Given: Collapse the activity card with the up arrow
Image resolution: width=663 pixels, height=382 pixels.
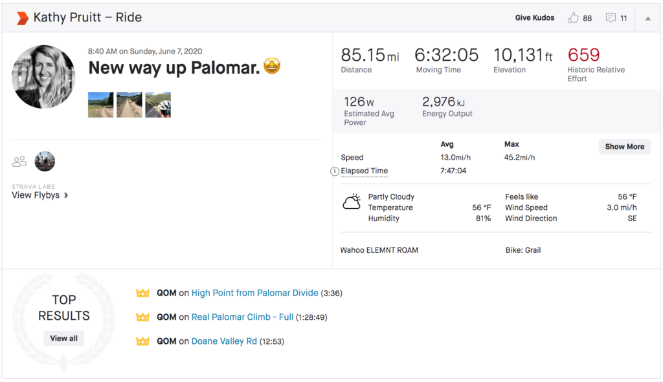Looking at the screenshot, I should point(647,18).
